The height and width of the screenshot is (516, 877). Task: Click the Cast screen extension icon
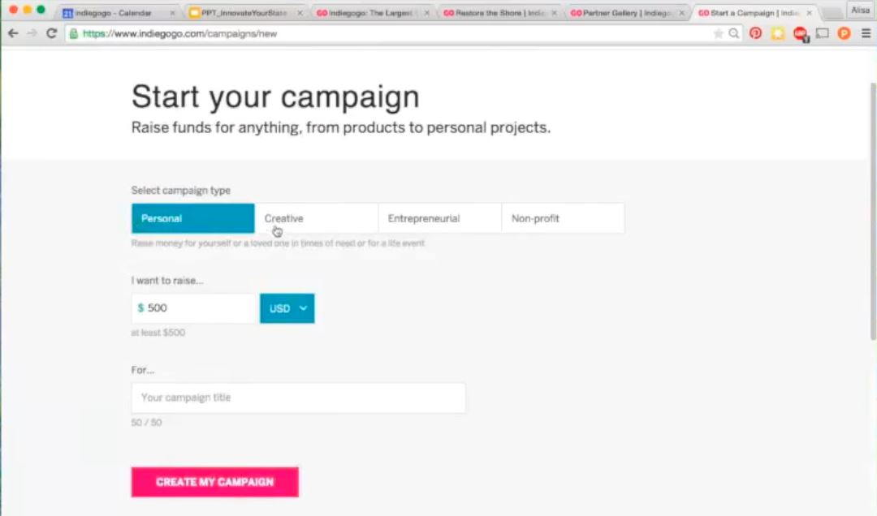(823, 33)
